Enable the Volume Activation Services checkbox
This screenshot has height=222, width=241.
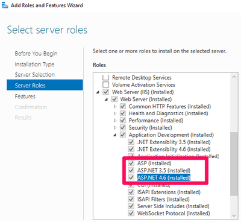105,84
